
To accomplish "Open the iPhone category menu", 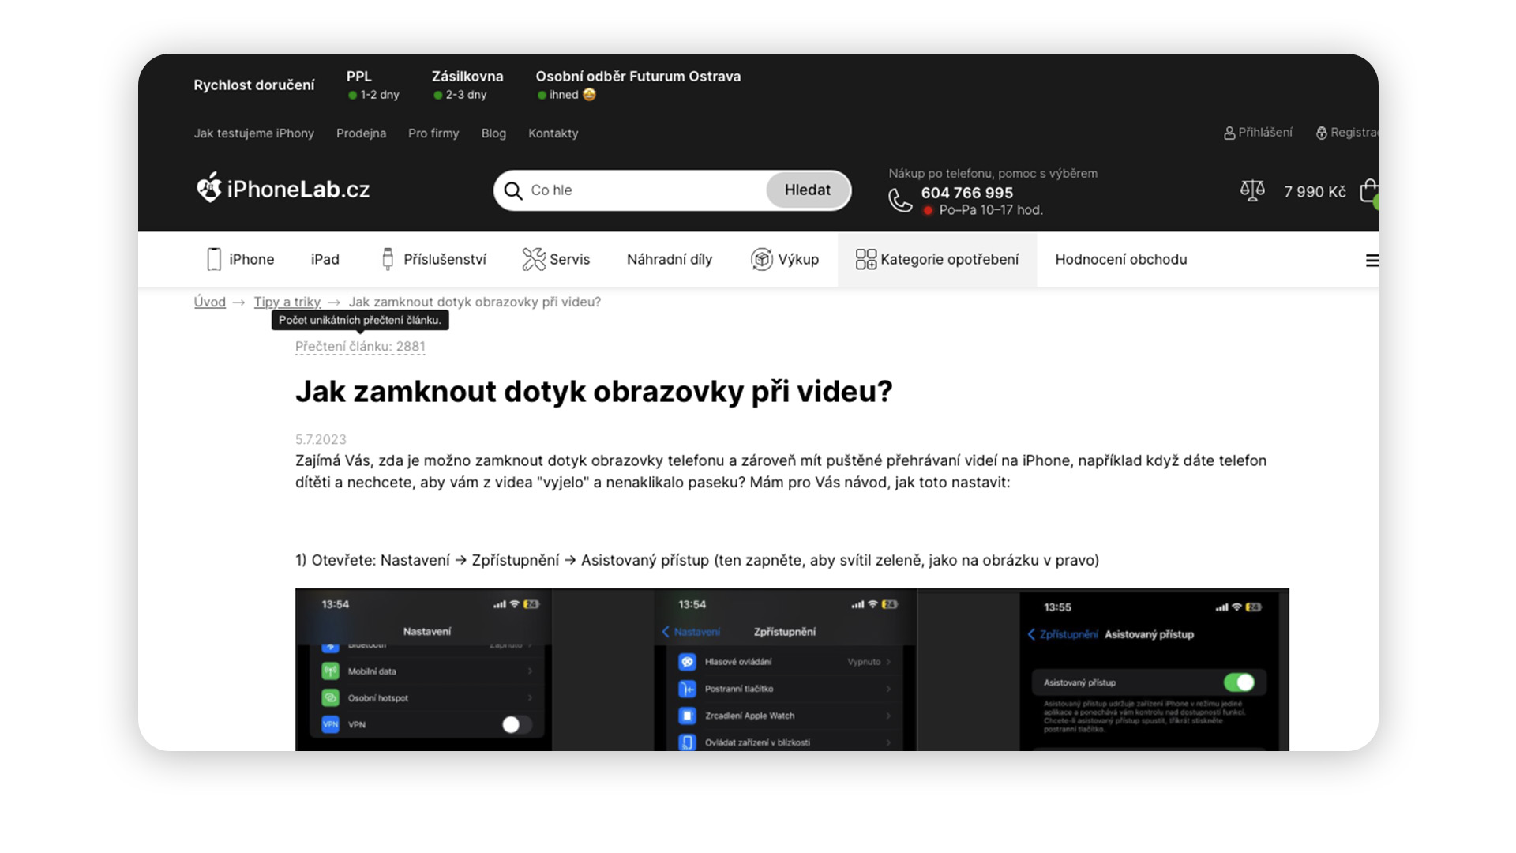I will (x=241, y=259).
